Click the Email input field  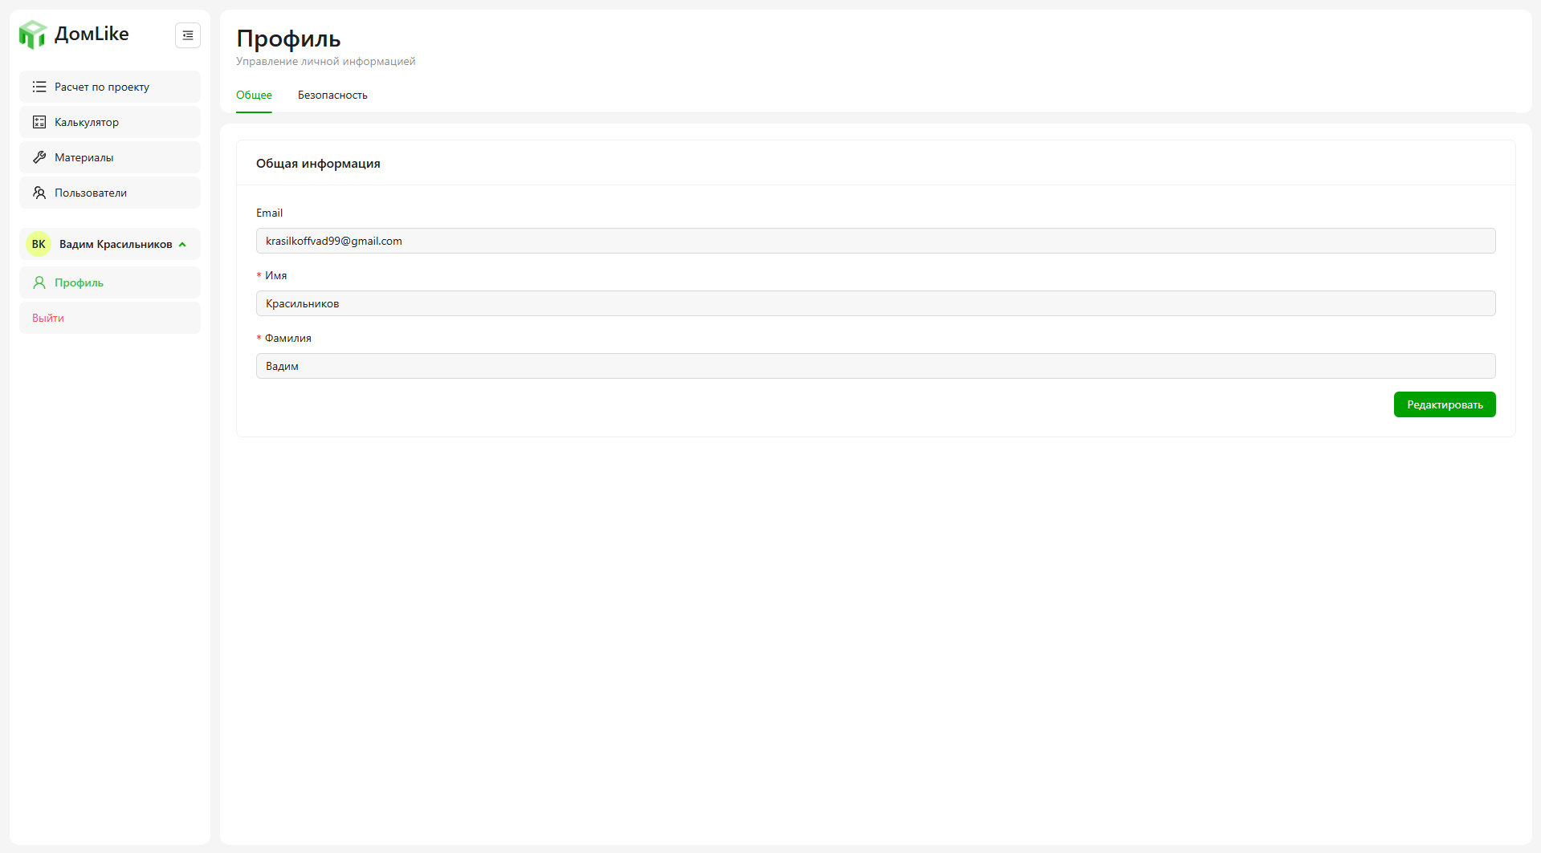tap(875, 241)
